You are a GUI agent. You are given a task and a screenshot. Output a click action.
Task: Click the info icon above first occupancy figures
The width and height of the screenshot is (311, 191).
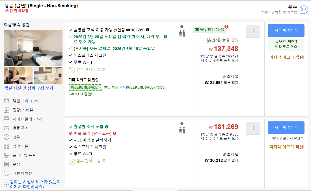tap(182, 27)
